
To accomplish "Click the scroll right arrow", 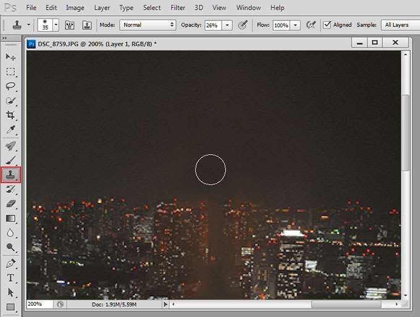I will [x=397, y=304].
